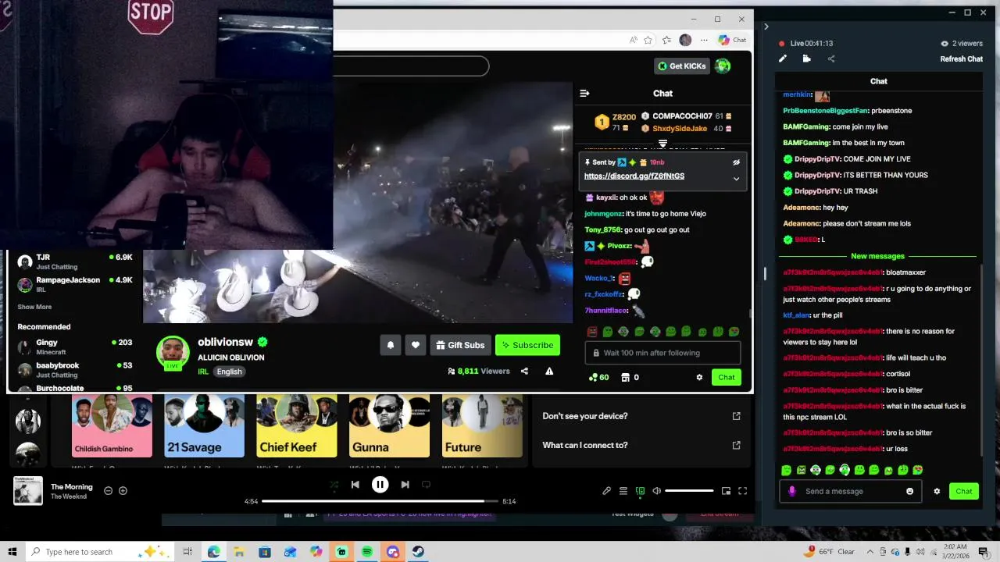Screen dimensions: 1000x562
Task: Toggle shuffle in Spotify player
Action: (334, 485)
